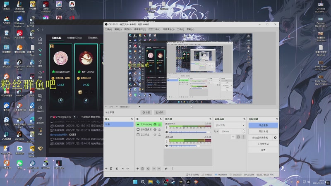This screenshot has height=186, width=331.
Task: Undock the audio mixer panel float icon
Action: click(x=210, y=119)
